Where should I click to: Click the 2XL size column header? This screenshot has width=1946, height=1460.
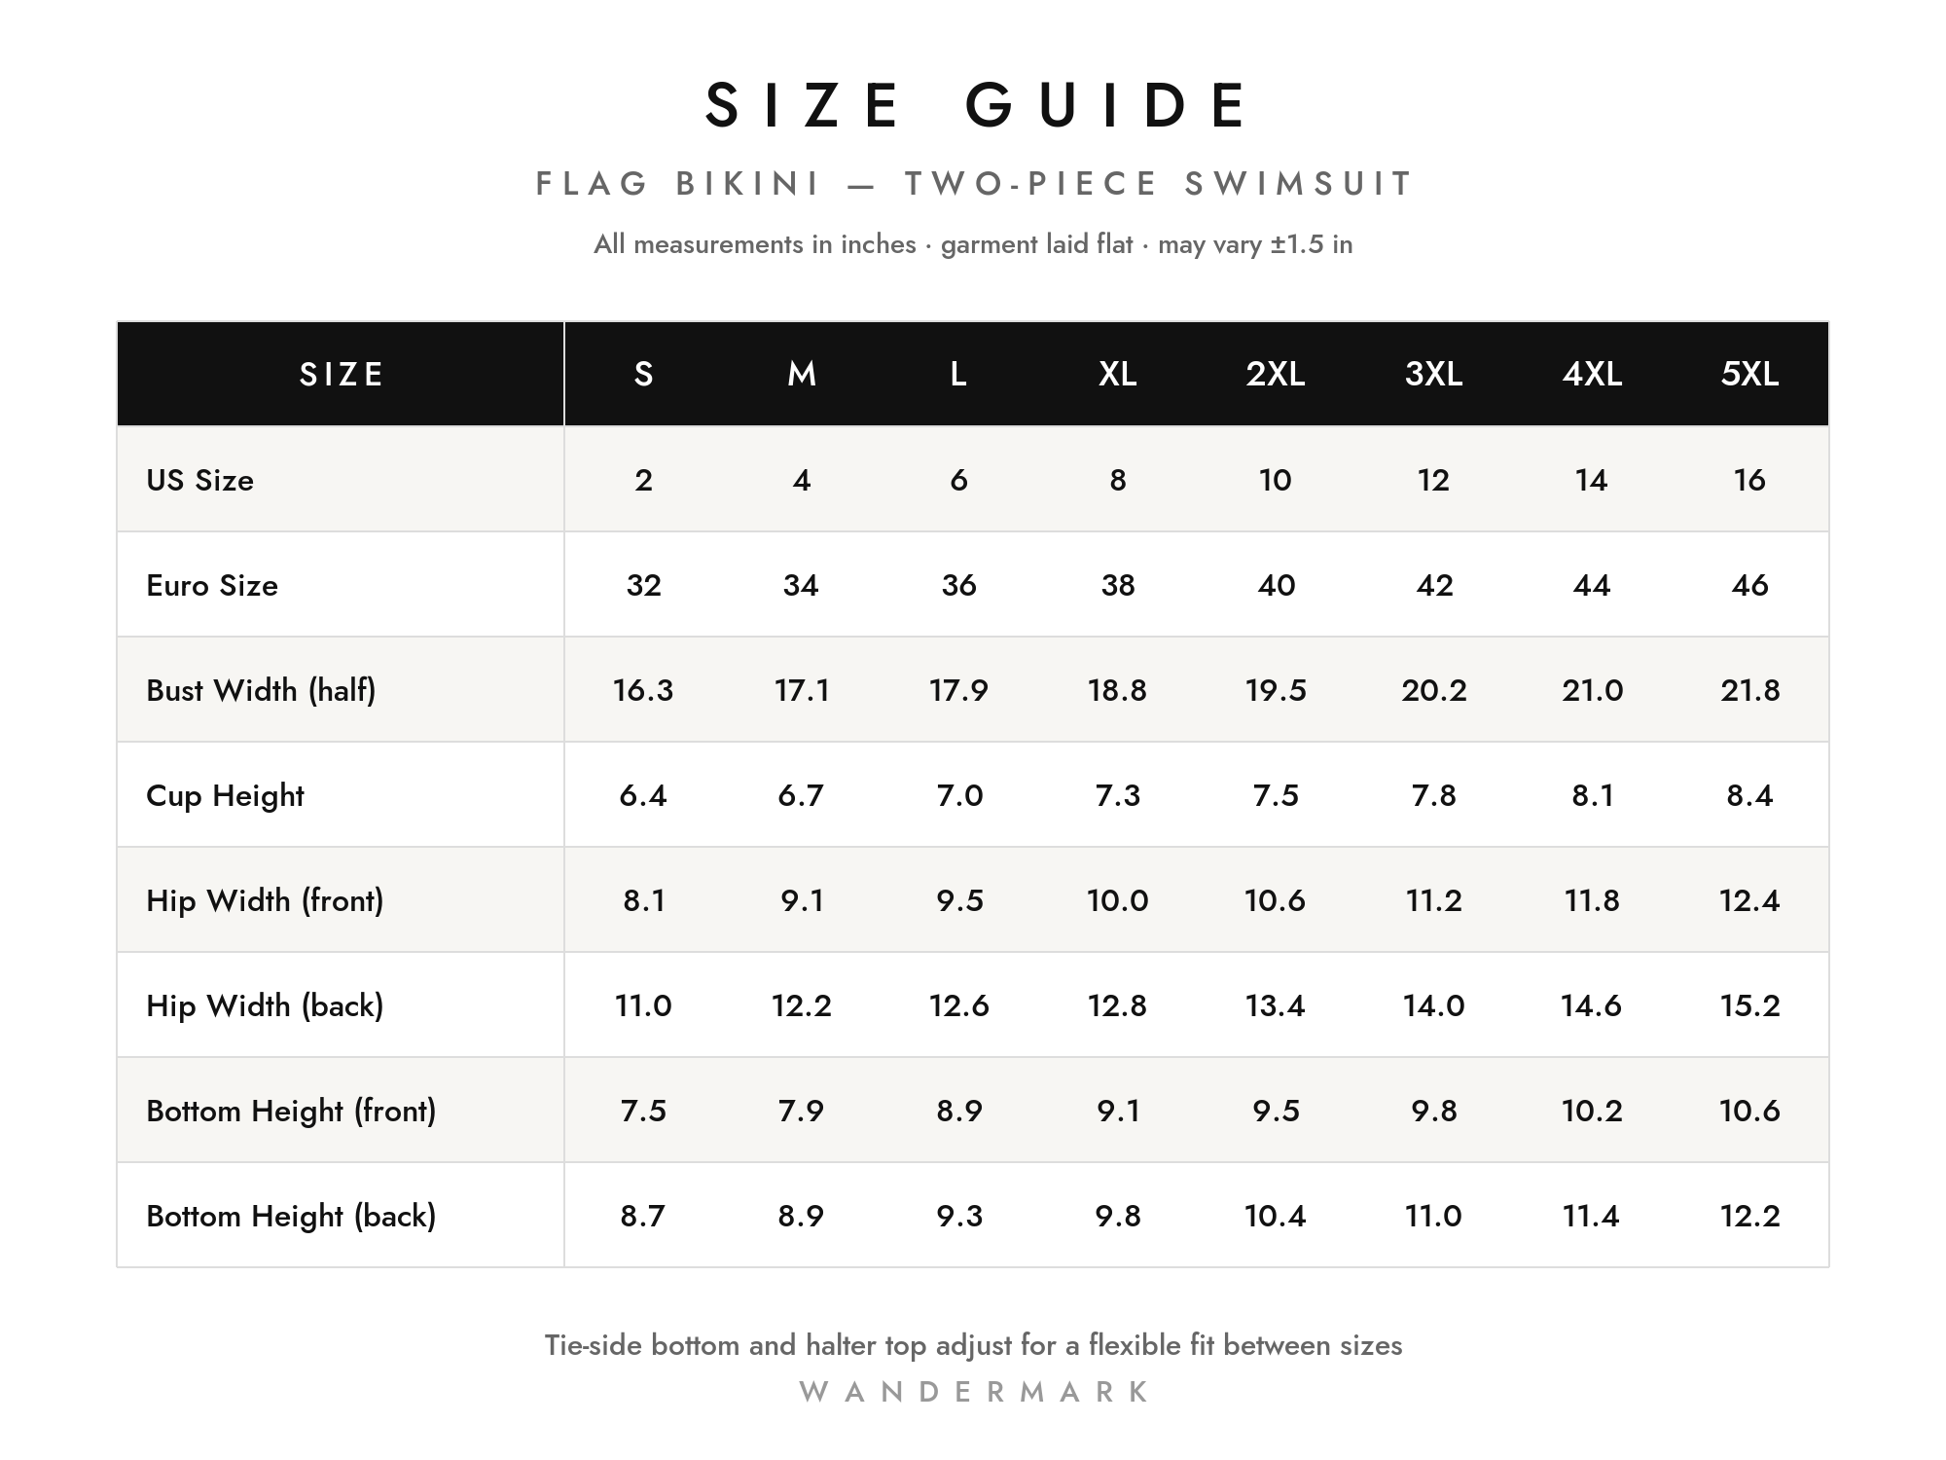(1276, 374)
